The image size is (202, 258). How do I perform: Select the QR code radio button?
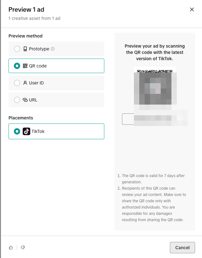tap(17, 66)
